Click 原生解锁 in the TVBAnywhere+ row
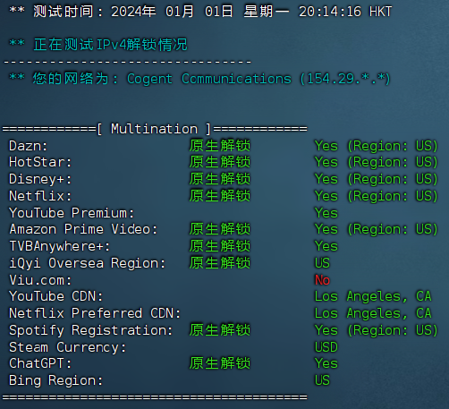Screen dimensions: 449x409 tap(220, 246)
